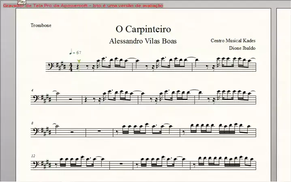Select the Trombone instrument label
Image resolution: width=291 pixels, height=182 pixels.
pyautogui.click(x=41, y=25)
